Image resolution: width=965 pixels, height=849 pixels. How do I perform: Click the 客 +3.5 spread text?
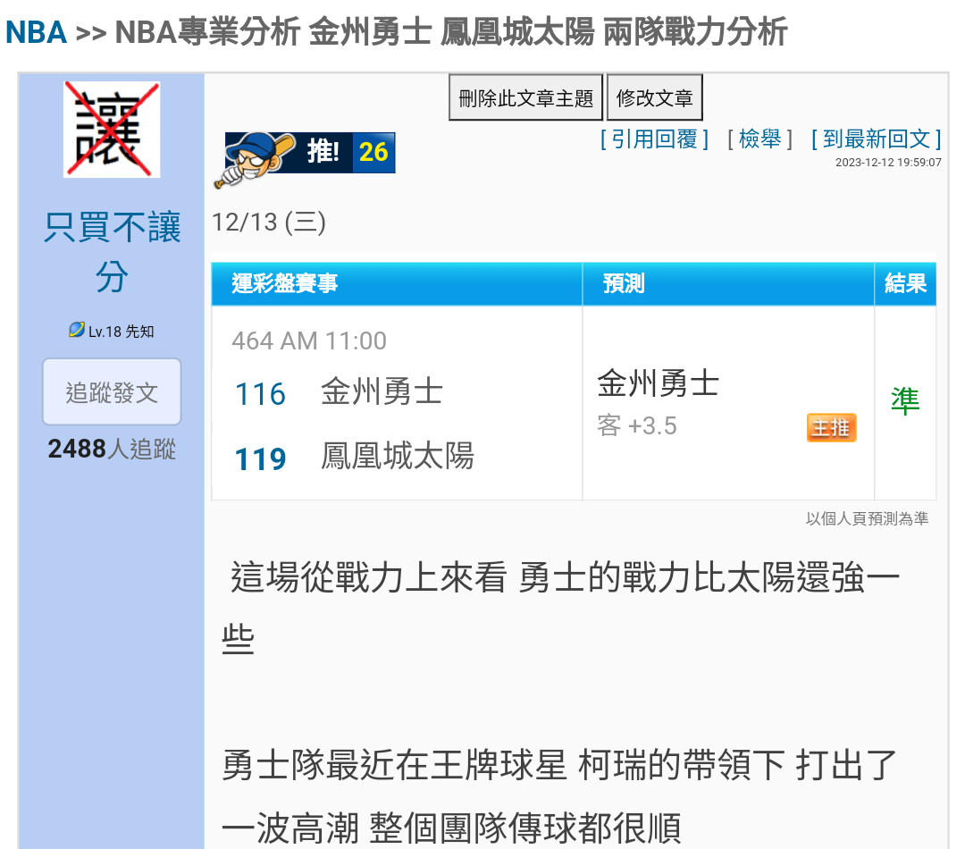point(637,425)
